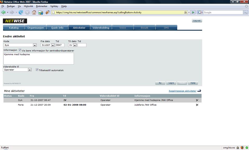This screenshot has width=249, height=150.
Task: Delete the Syk activity with its X
Action: [197, 100]
